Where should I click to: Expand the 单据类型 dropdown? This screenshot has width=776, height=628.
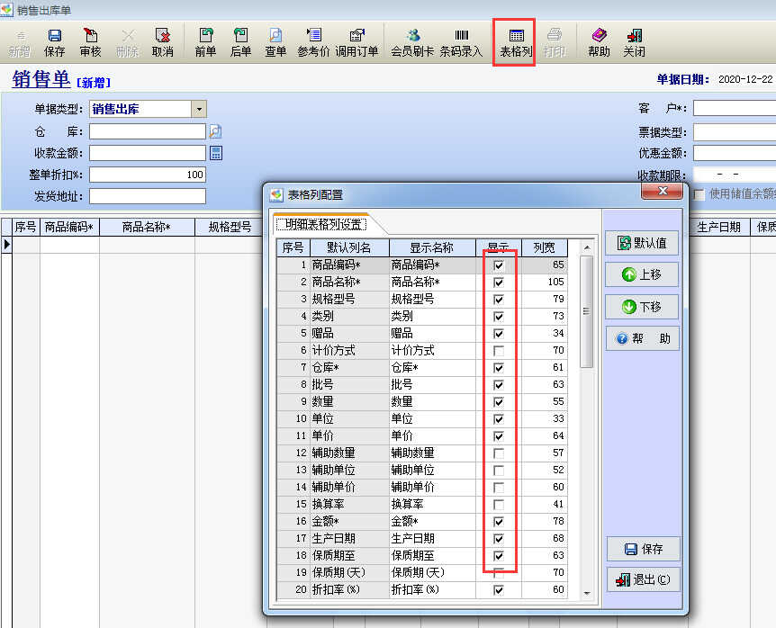pyautogui.click(x=198, y=109)
